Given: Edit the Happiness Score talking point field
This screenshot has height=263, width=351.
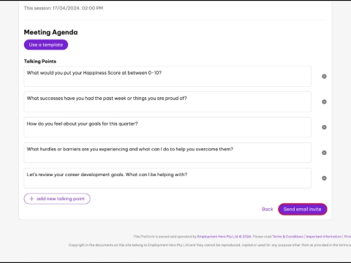Looking at the screenshot, I should (x=167, y=76).
